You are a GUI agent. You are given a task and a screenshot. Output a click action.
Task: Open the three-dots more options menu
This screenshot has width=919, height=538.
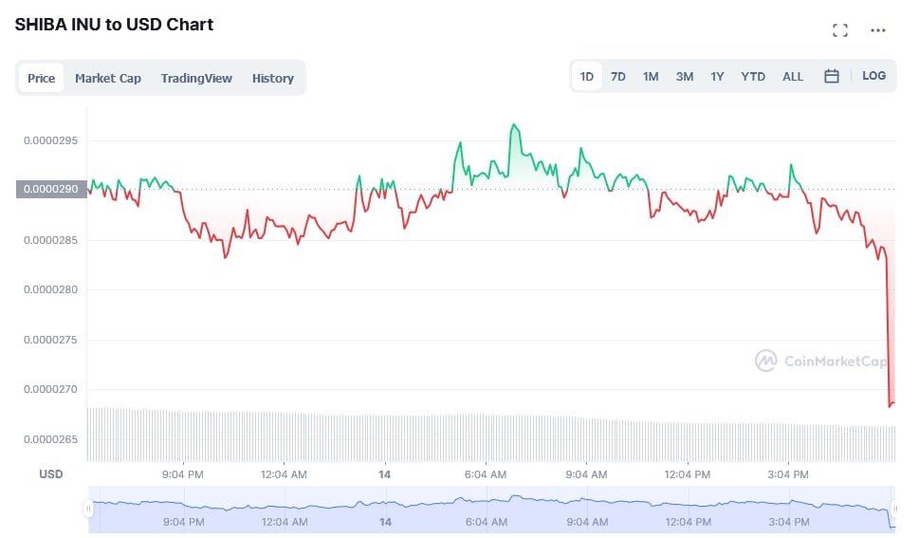click(x=877, y=30)
